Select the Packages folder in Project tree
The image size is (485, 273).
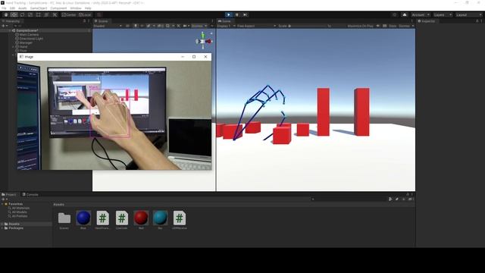[14, 227]
